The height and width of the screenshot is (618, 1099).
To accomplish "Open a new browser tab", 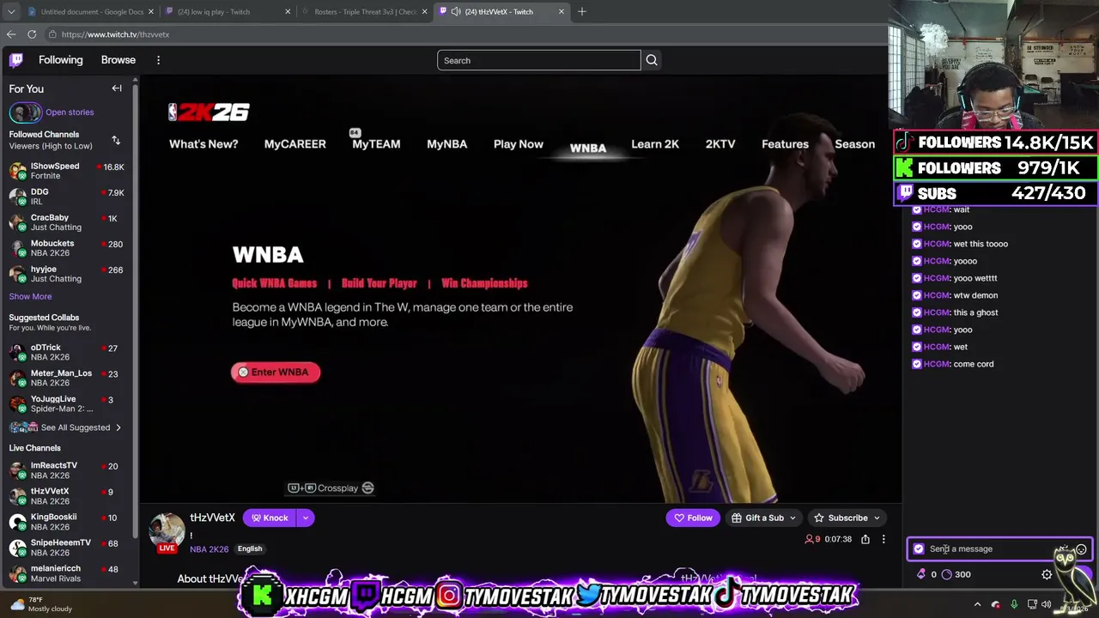I will point(581,11).
